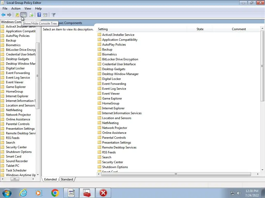
Task: Click the red toolbox taskbar icon
Action: 87,193
